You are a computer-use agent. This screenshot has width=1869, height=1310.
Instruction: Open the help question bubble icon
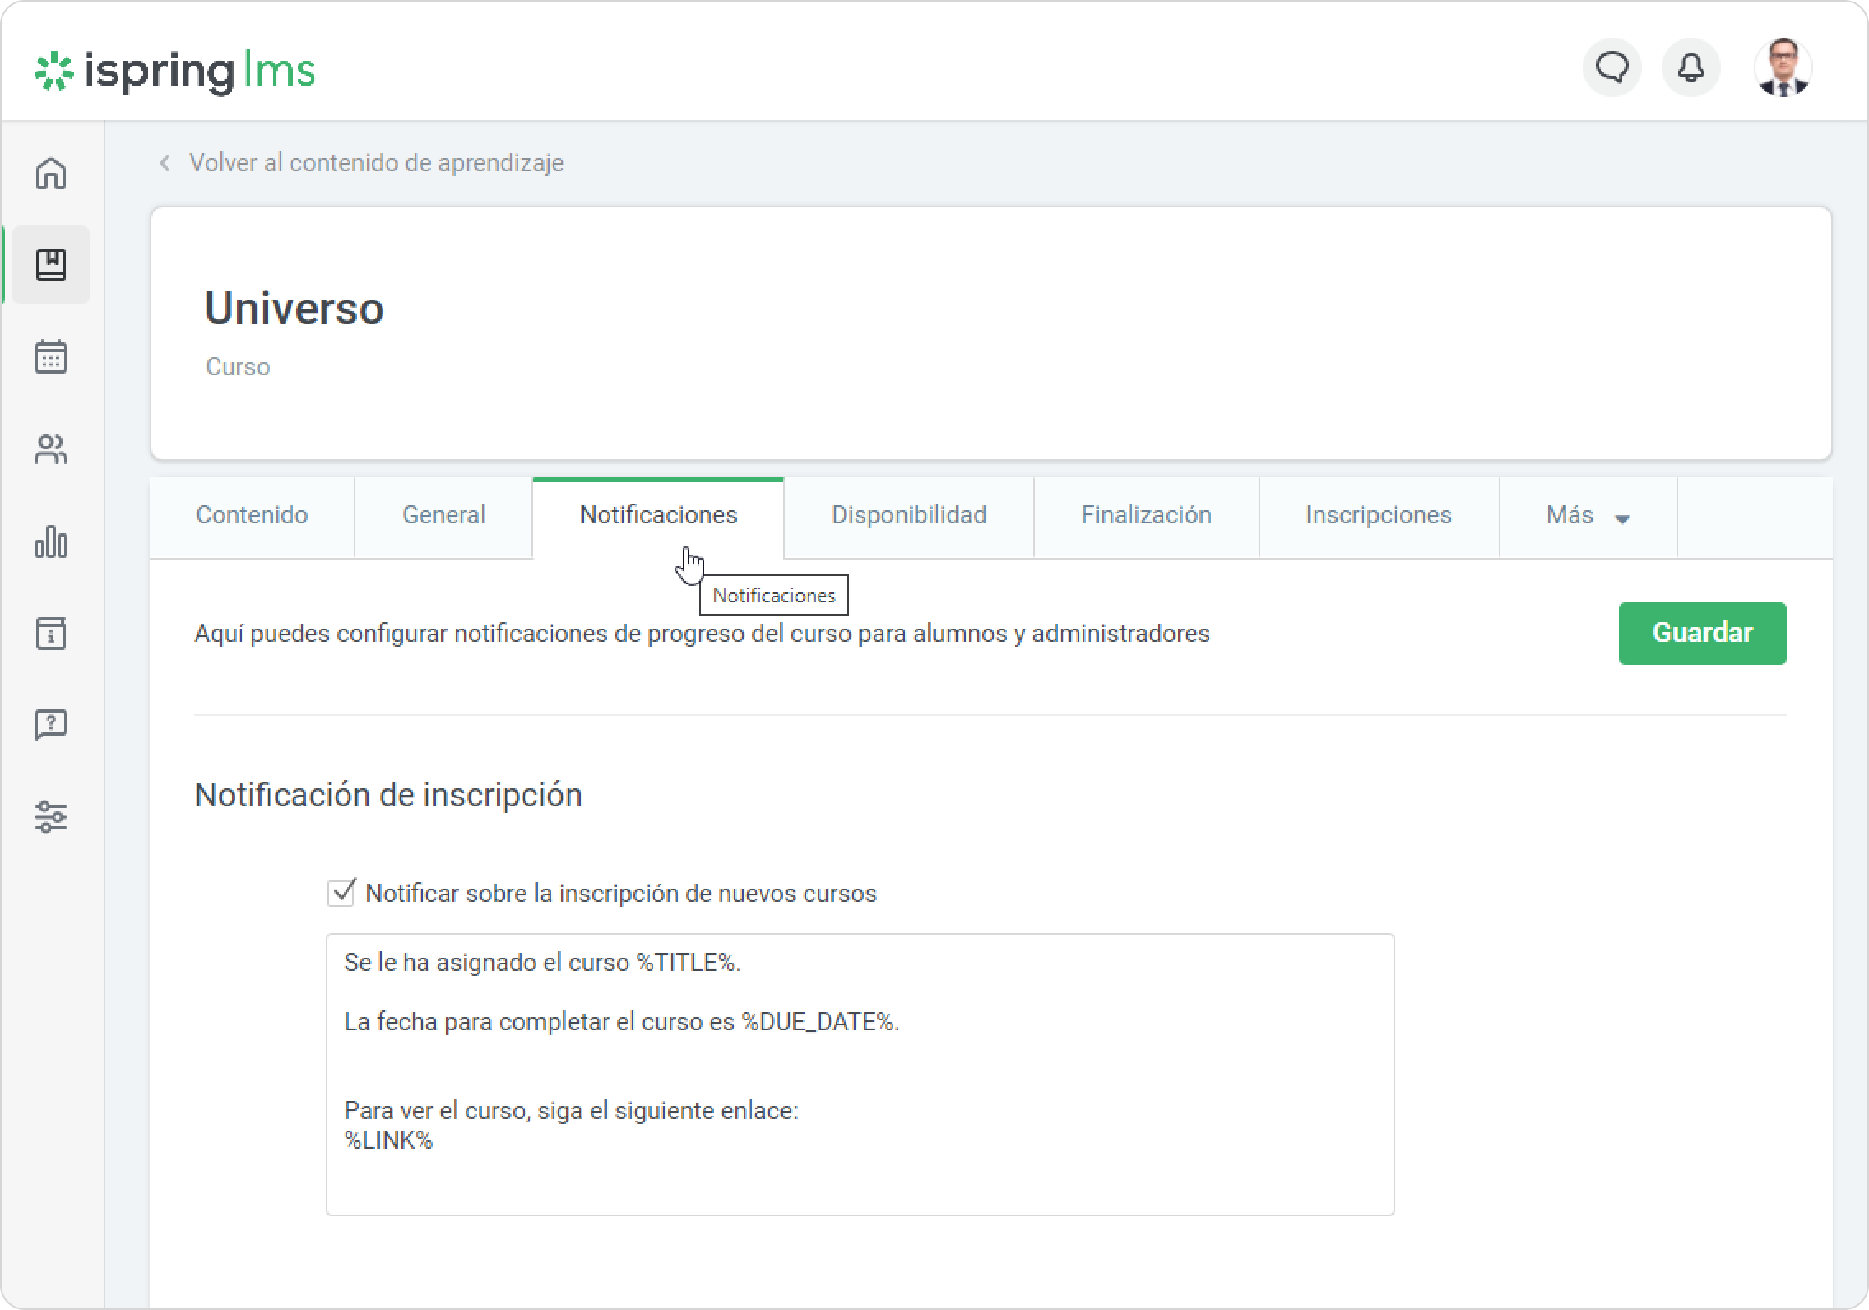[x=51, y=725]
